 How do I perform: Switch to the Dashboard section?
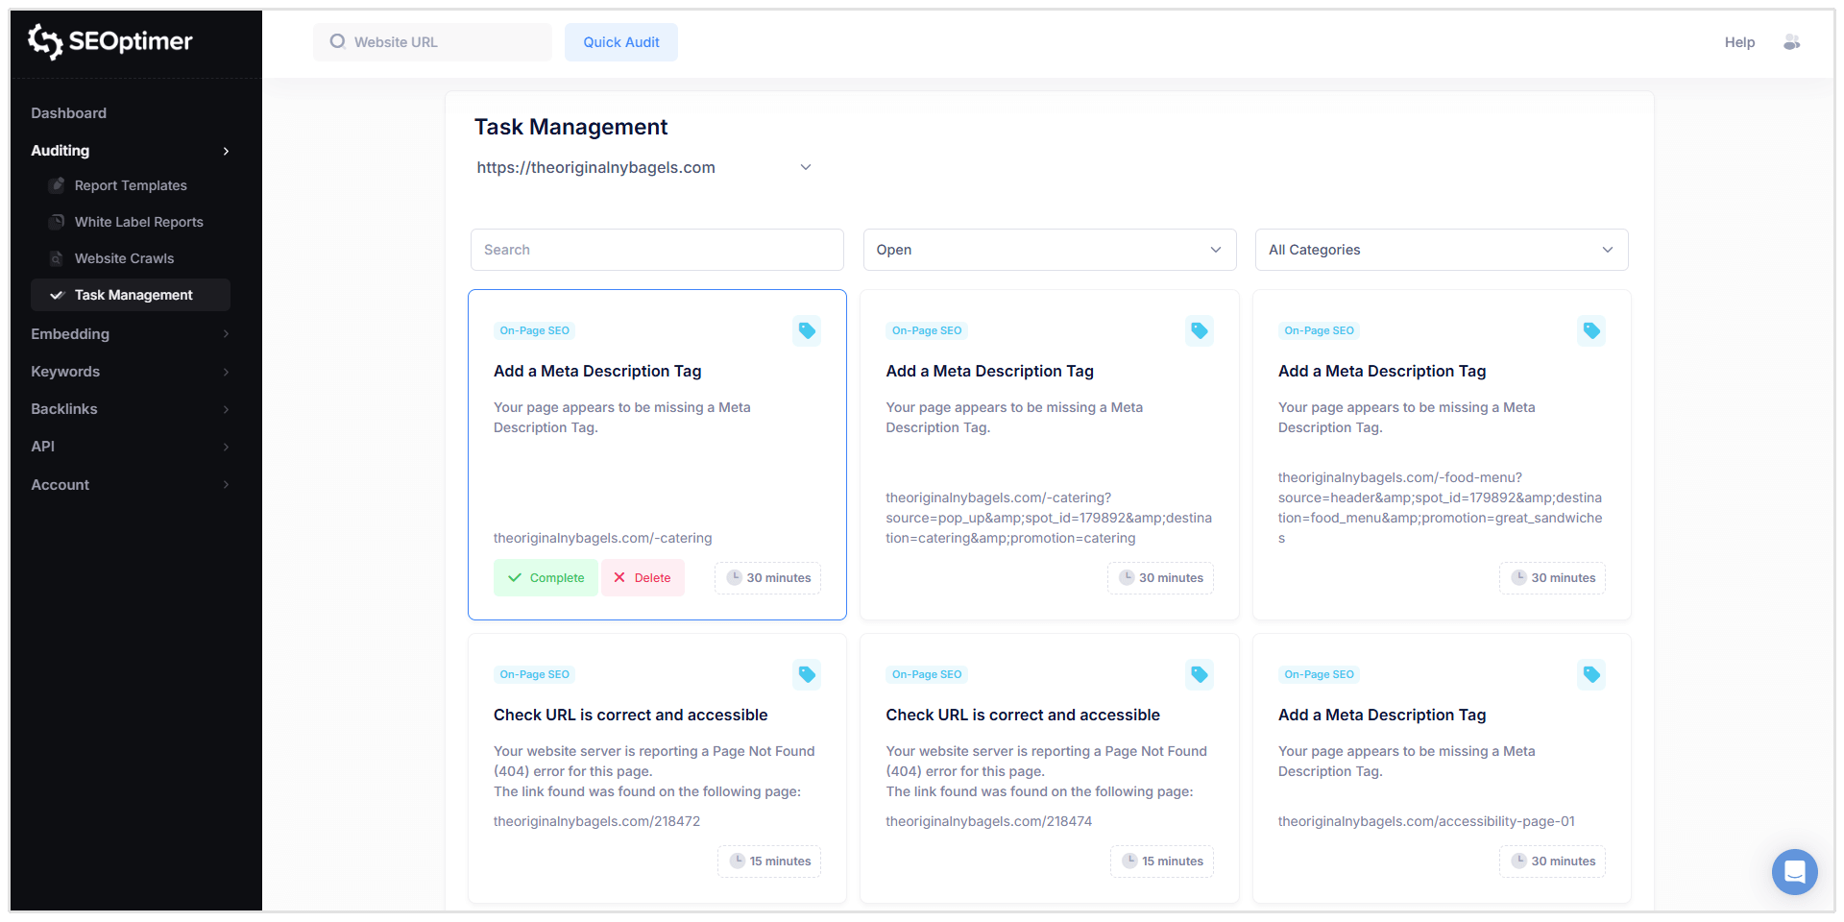pyautogui.click(x=68, y=112)
